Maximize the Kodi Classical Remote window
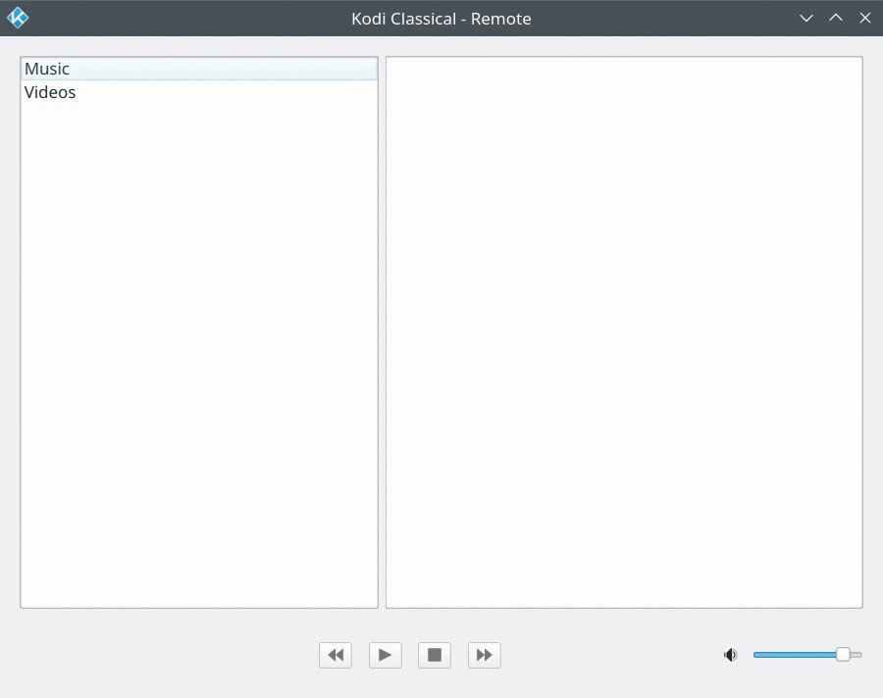The width and height of the screenshot is (883, 698). coord(836,18)
